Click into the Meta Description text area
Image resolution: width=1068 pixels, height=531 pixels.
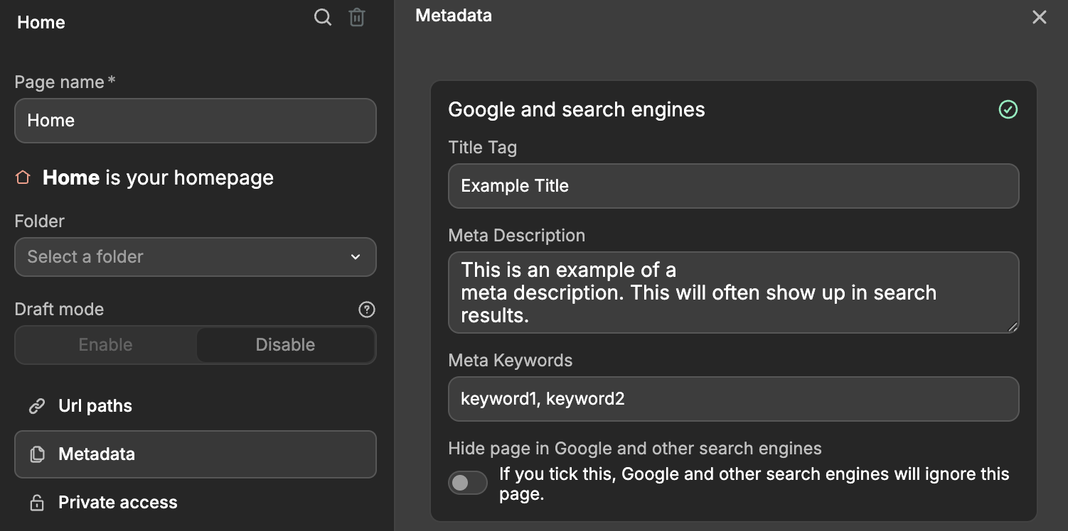point(733,292)
